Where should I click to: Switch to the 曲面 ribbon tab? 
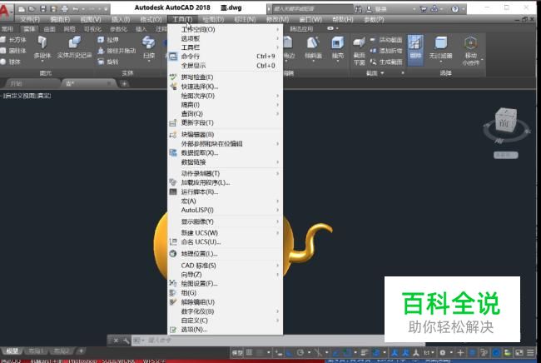click(x=49, y=29)
